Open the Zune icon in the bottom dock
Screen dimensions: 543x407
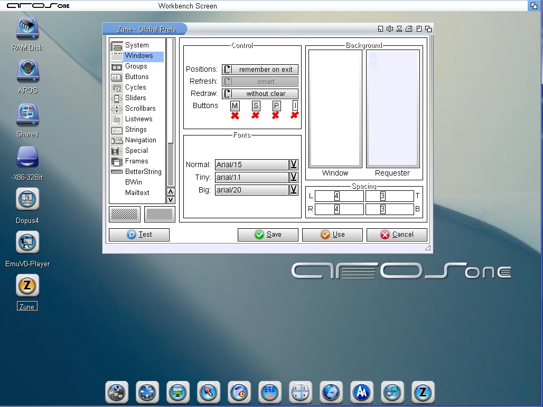pos(423,392)
